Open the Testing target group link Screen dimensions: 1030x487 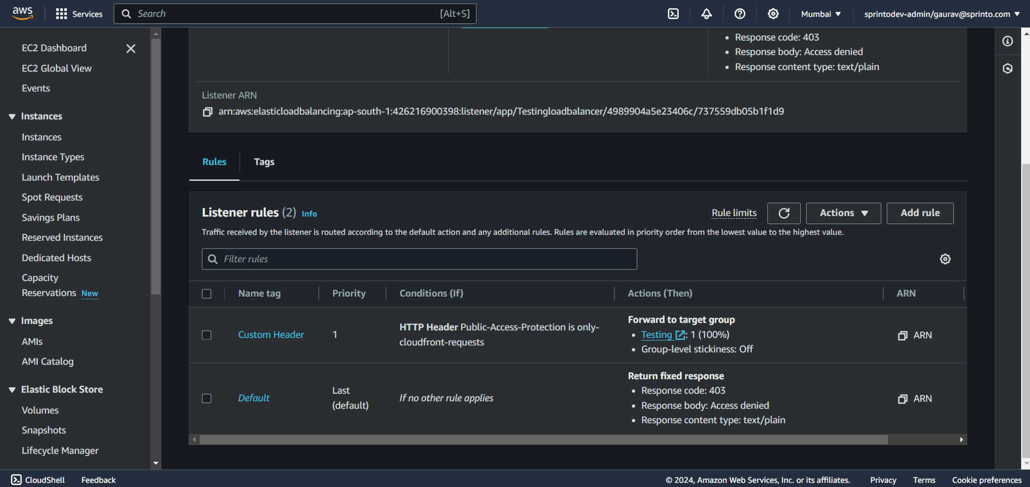click(x=657, y=335)
